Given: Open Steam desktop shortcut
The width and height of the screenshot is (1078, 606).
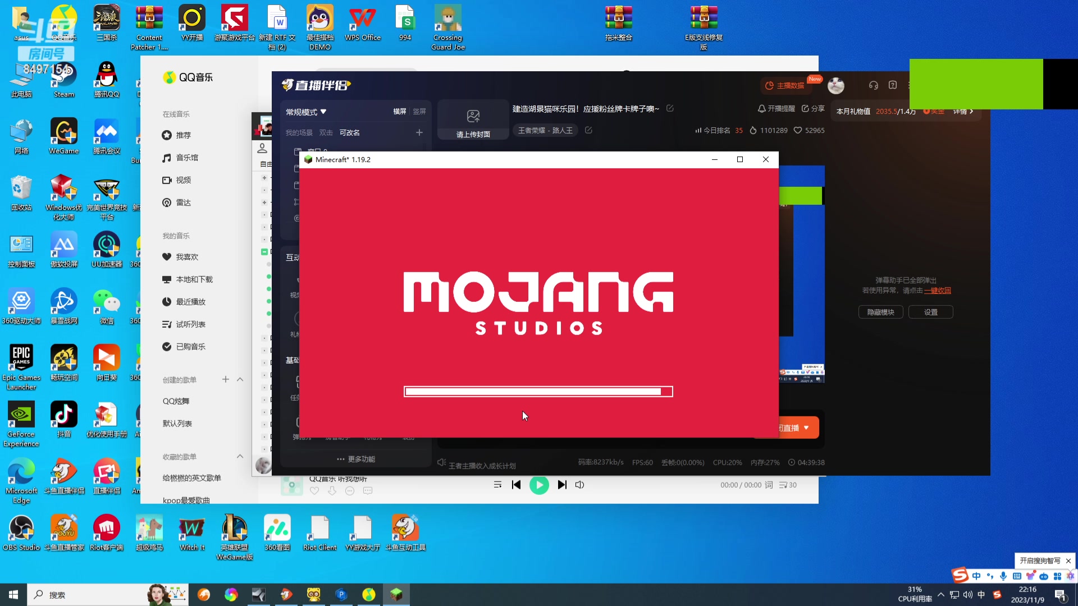Looking at the screenshot, I should click(63, 80).
